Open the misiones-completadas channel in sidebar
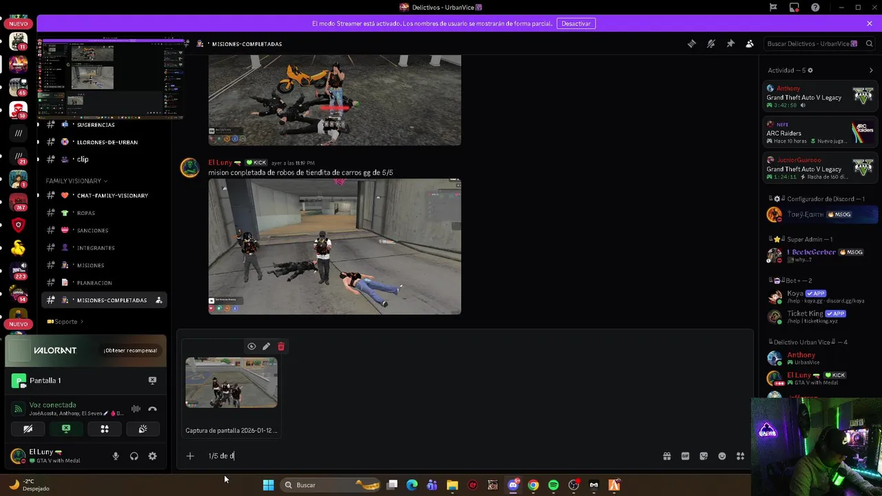This screenshot has height=496, width=882. click(103, 300)
